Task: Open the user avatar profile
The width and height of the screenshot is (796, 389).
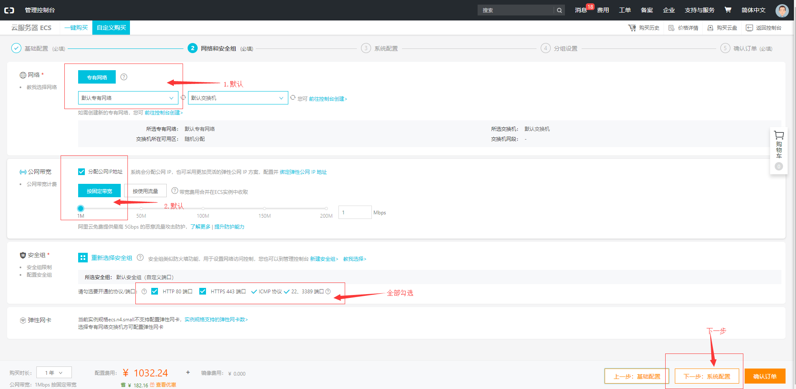Action: click(782, 10)
